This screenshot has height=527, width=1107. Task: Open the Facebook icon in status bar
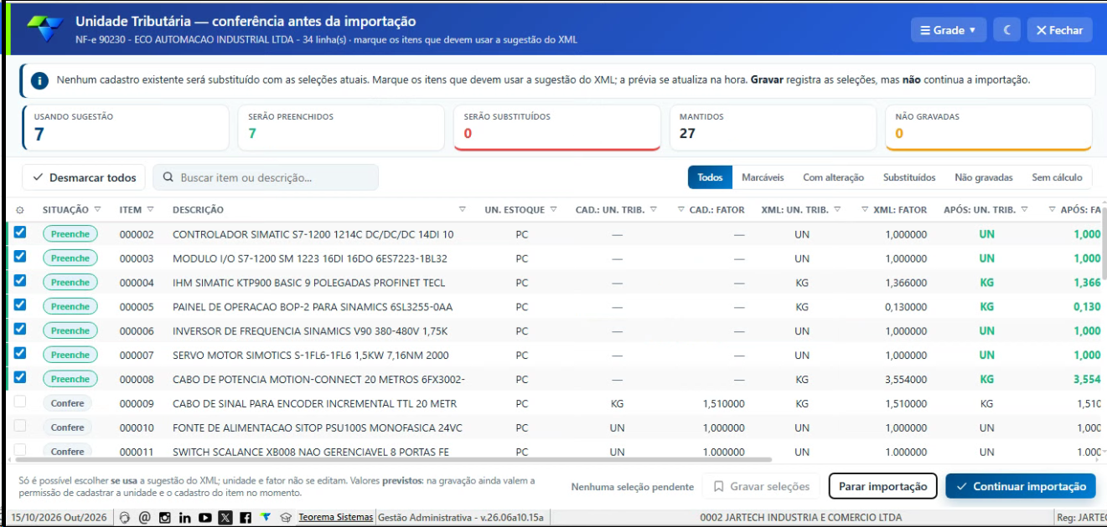246,518
